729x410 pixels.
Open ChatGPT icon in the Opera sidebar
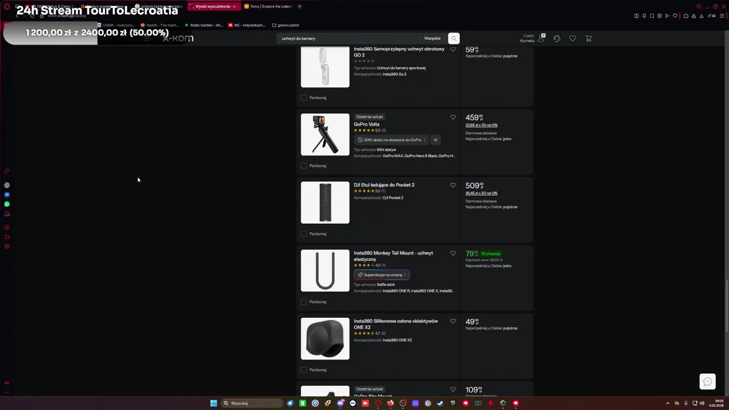point(7,185)
